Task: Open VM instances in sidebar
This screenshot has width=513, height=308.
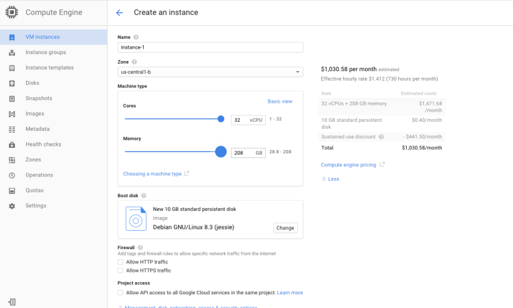Action: [x=53, y=37]
